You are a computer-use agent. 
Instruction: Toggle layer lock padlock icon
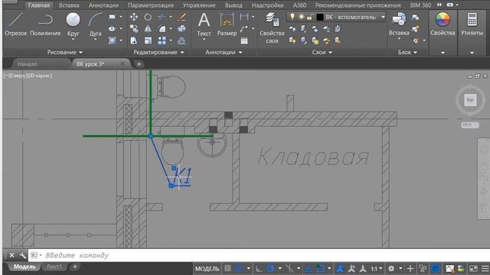click(x=309, y=17)
